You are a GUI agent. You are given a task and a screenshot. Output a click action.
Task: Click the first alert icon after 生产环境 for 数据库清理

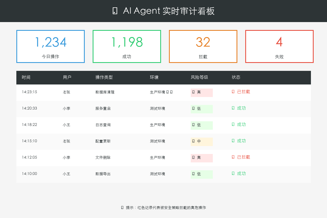(168, 92)
